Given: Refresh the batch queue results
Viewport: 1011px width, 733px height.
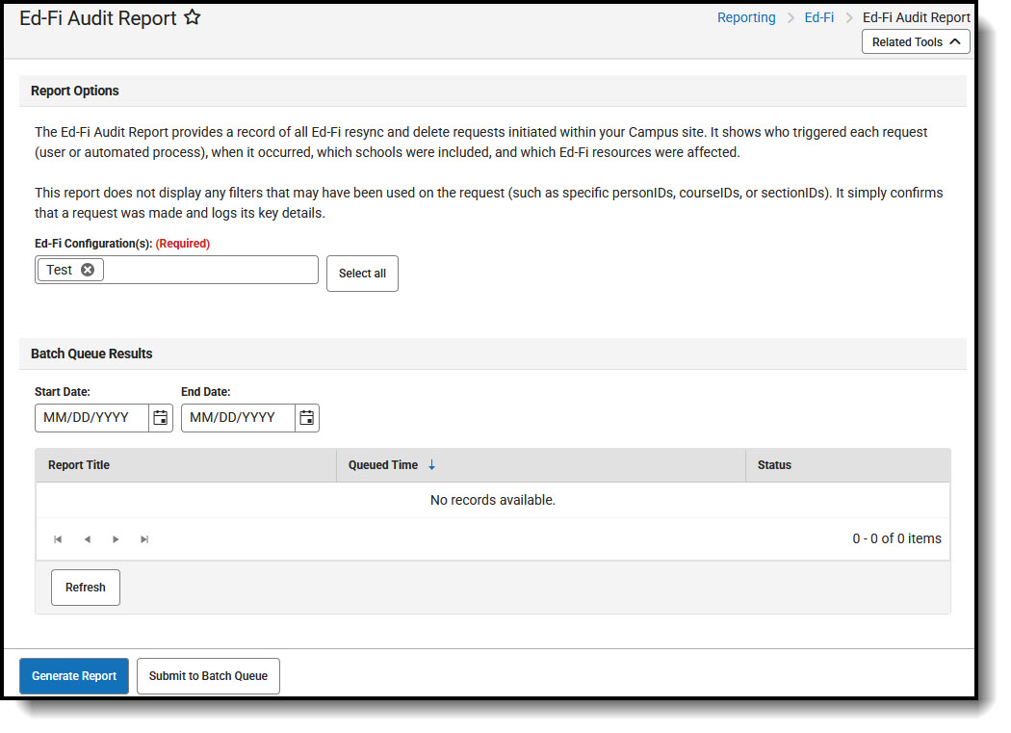Looking at the screenshot, I should (85, 587).
